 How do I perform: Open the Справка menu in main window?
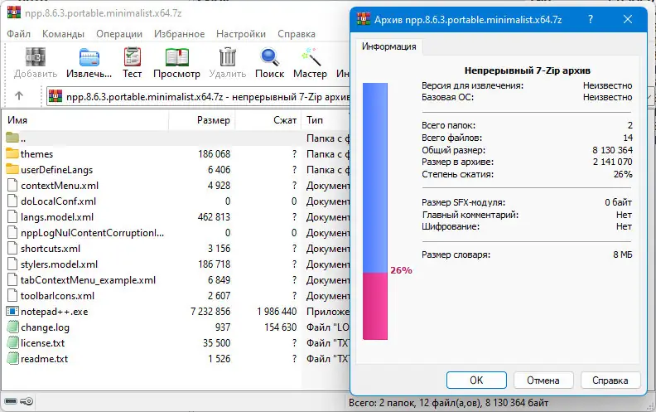(297, 34)
